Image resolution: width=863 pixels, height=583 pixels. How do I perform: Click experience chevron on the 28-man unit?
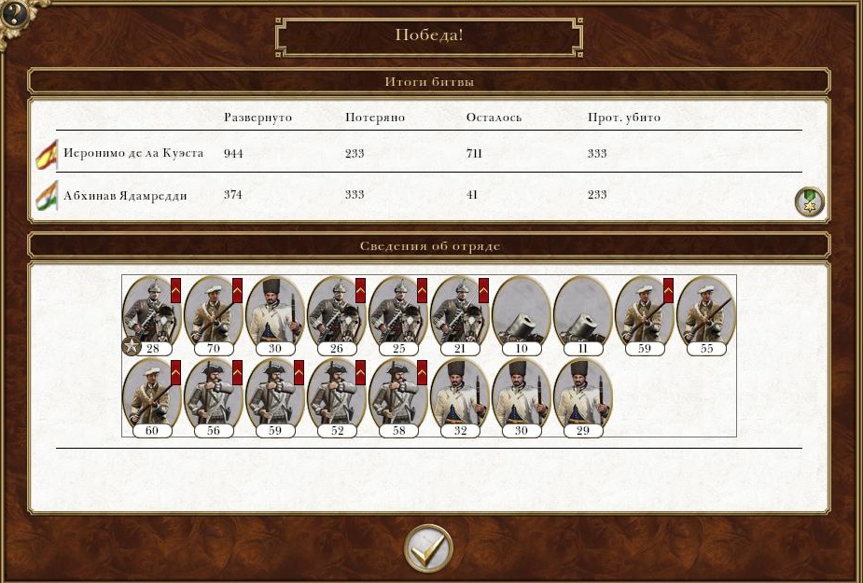175,291
